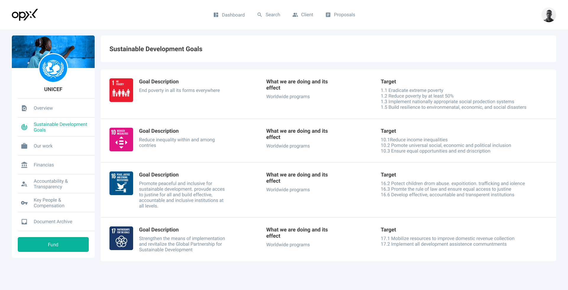Open the Dashboard menu item
Image resolution: width=568 pixels, height=290 pixels.
229,15
